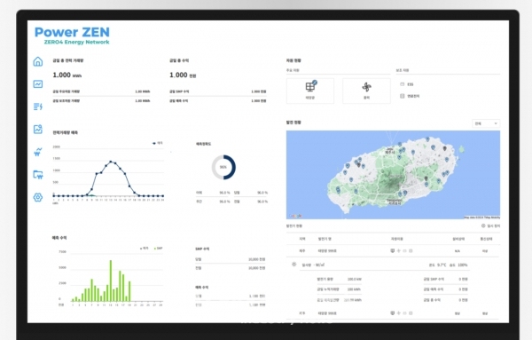Open the list with lightning bolt sidebar icon
Screen dimensions: 532x340
pos(38,107)
